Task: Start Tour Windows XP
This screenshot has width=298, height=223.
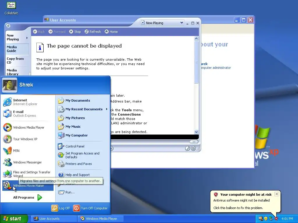Action: click(28, 139)
